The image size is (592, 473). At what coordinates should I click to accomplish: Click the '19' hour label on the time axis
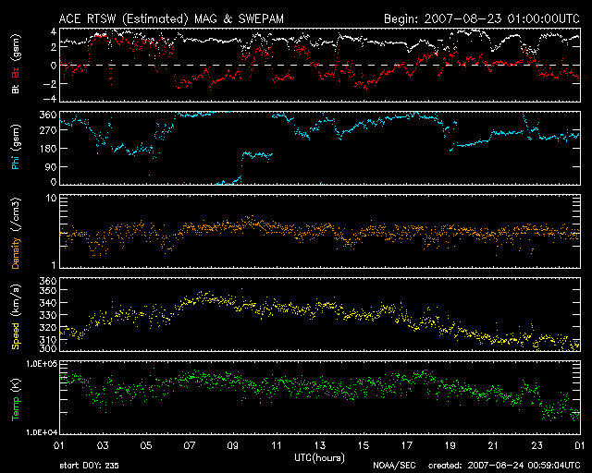coord(450,445)
